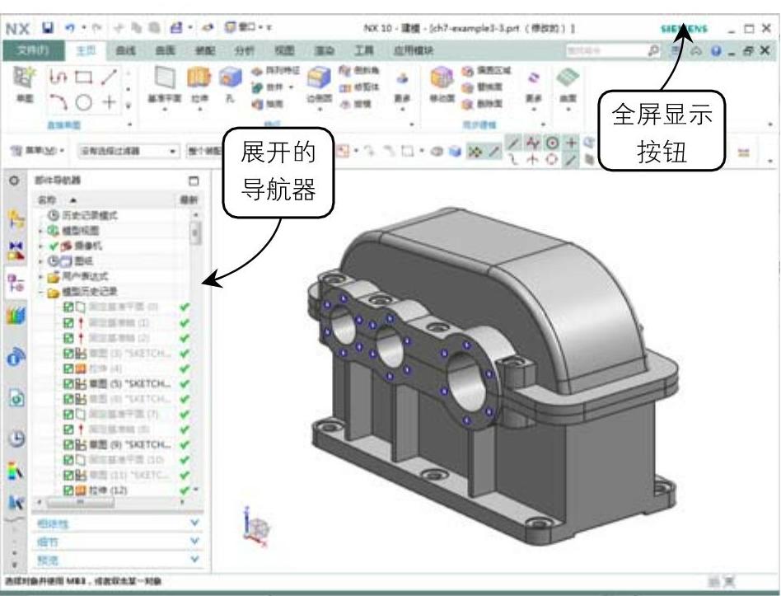The width and height of the screenshot is (781, 596).
Task: Open the Reuse Library sidebar tab
Action: [x=16, y=316]
